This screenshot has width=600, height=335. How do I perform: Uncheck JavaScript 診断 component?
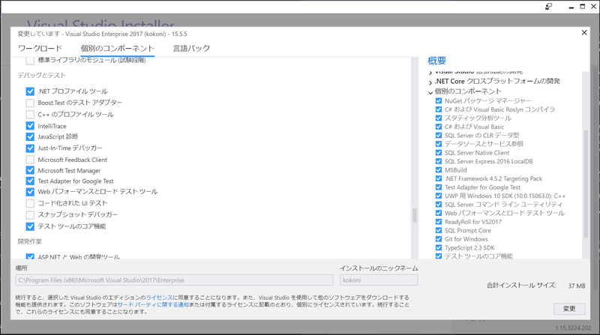(x=30, y=136)
